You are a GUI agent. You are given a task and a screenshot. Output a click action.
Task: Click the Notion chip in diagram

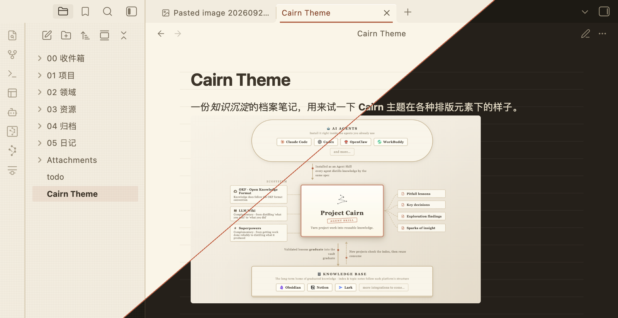click(320, 288)
